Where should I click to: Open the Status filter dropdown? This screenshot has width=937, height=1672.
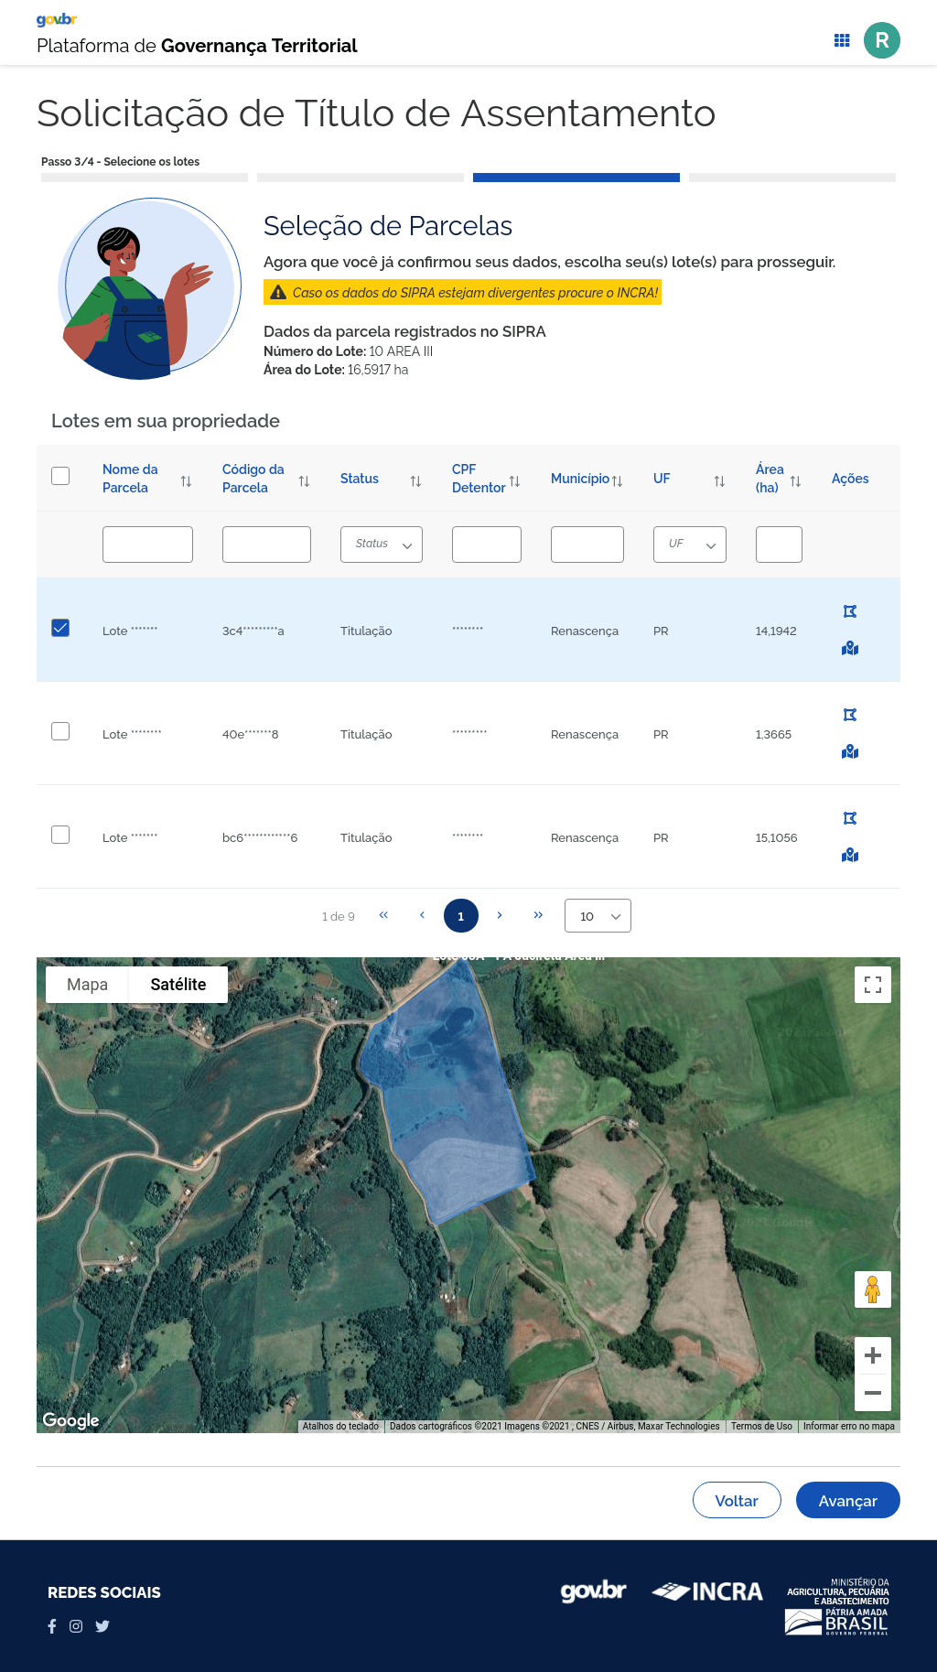pos(381,545)
